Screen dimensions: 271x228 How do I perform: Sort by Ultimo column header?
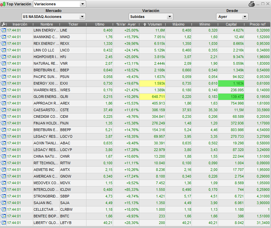click(100, 24)
